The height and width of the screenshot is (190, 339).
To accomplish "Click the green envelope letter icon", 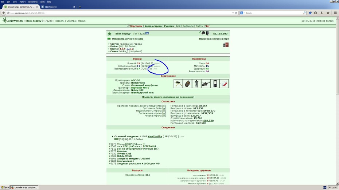I will click(109, 39).
